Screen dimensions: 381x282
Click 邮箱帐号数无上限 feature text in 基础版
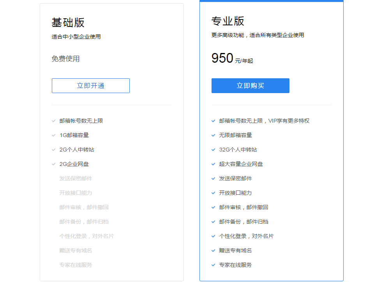(x=81, y=121)
